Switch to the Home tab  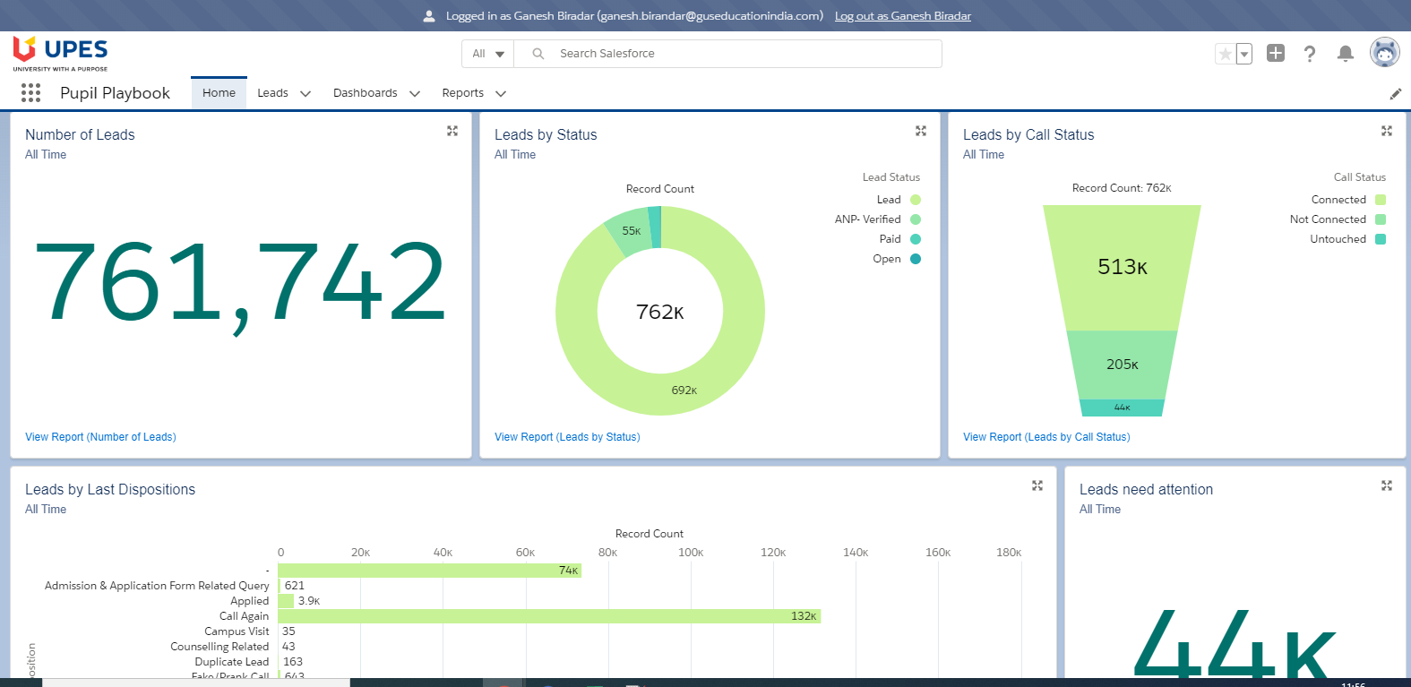(x=219, y=93)
